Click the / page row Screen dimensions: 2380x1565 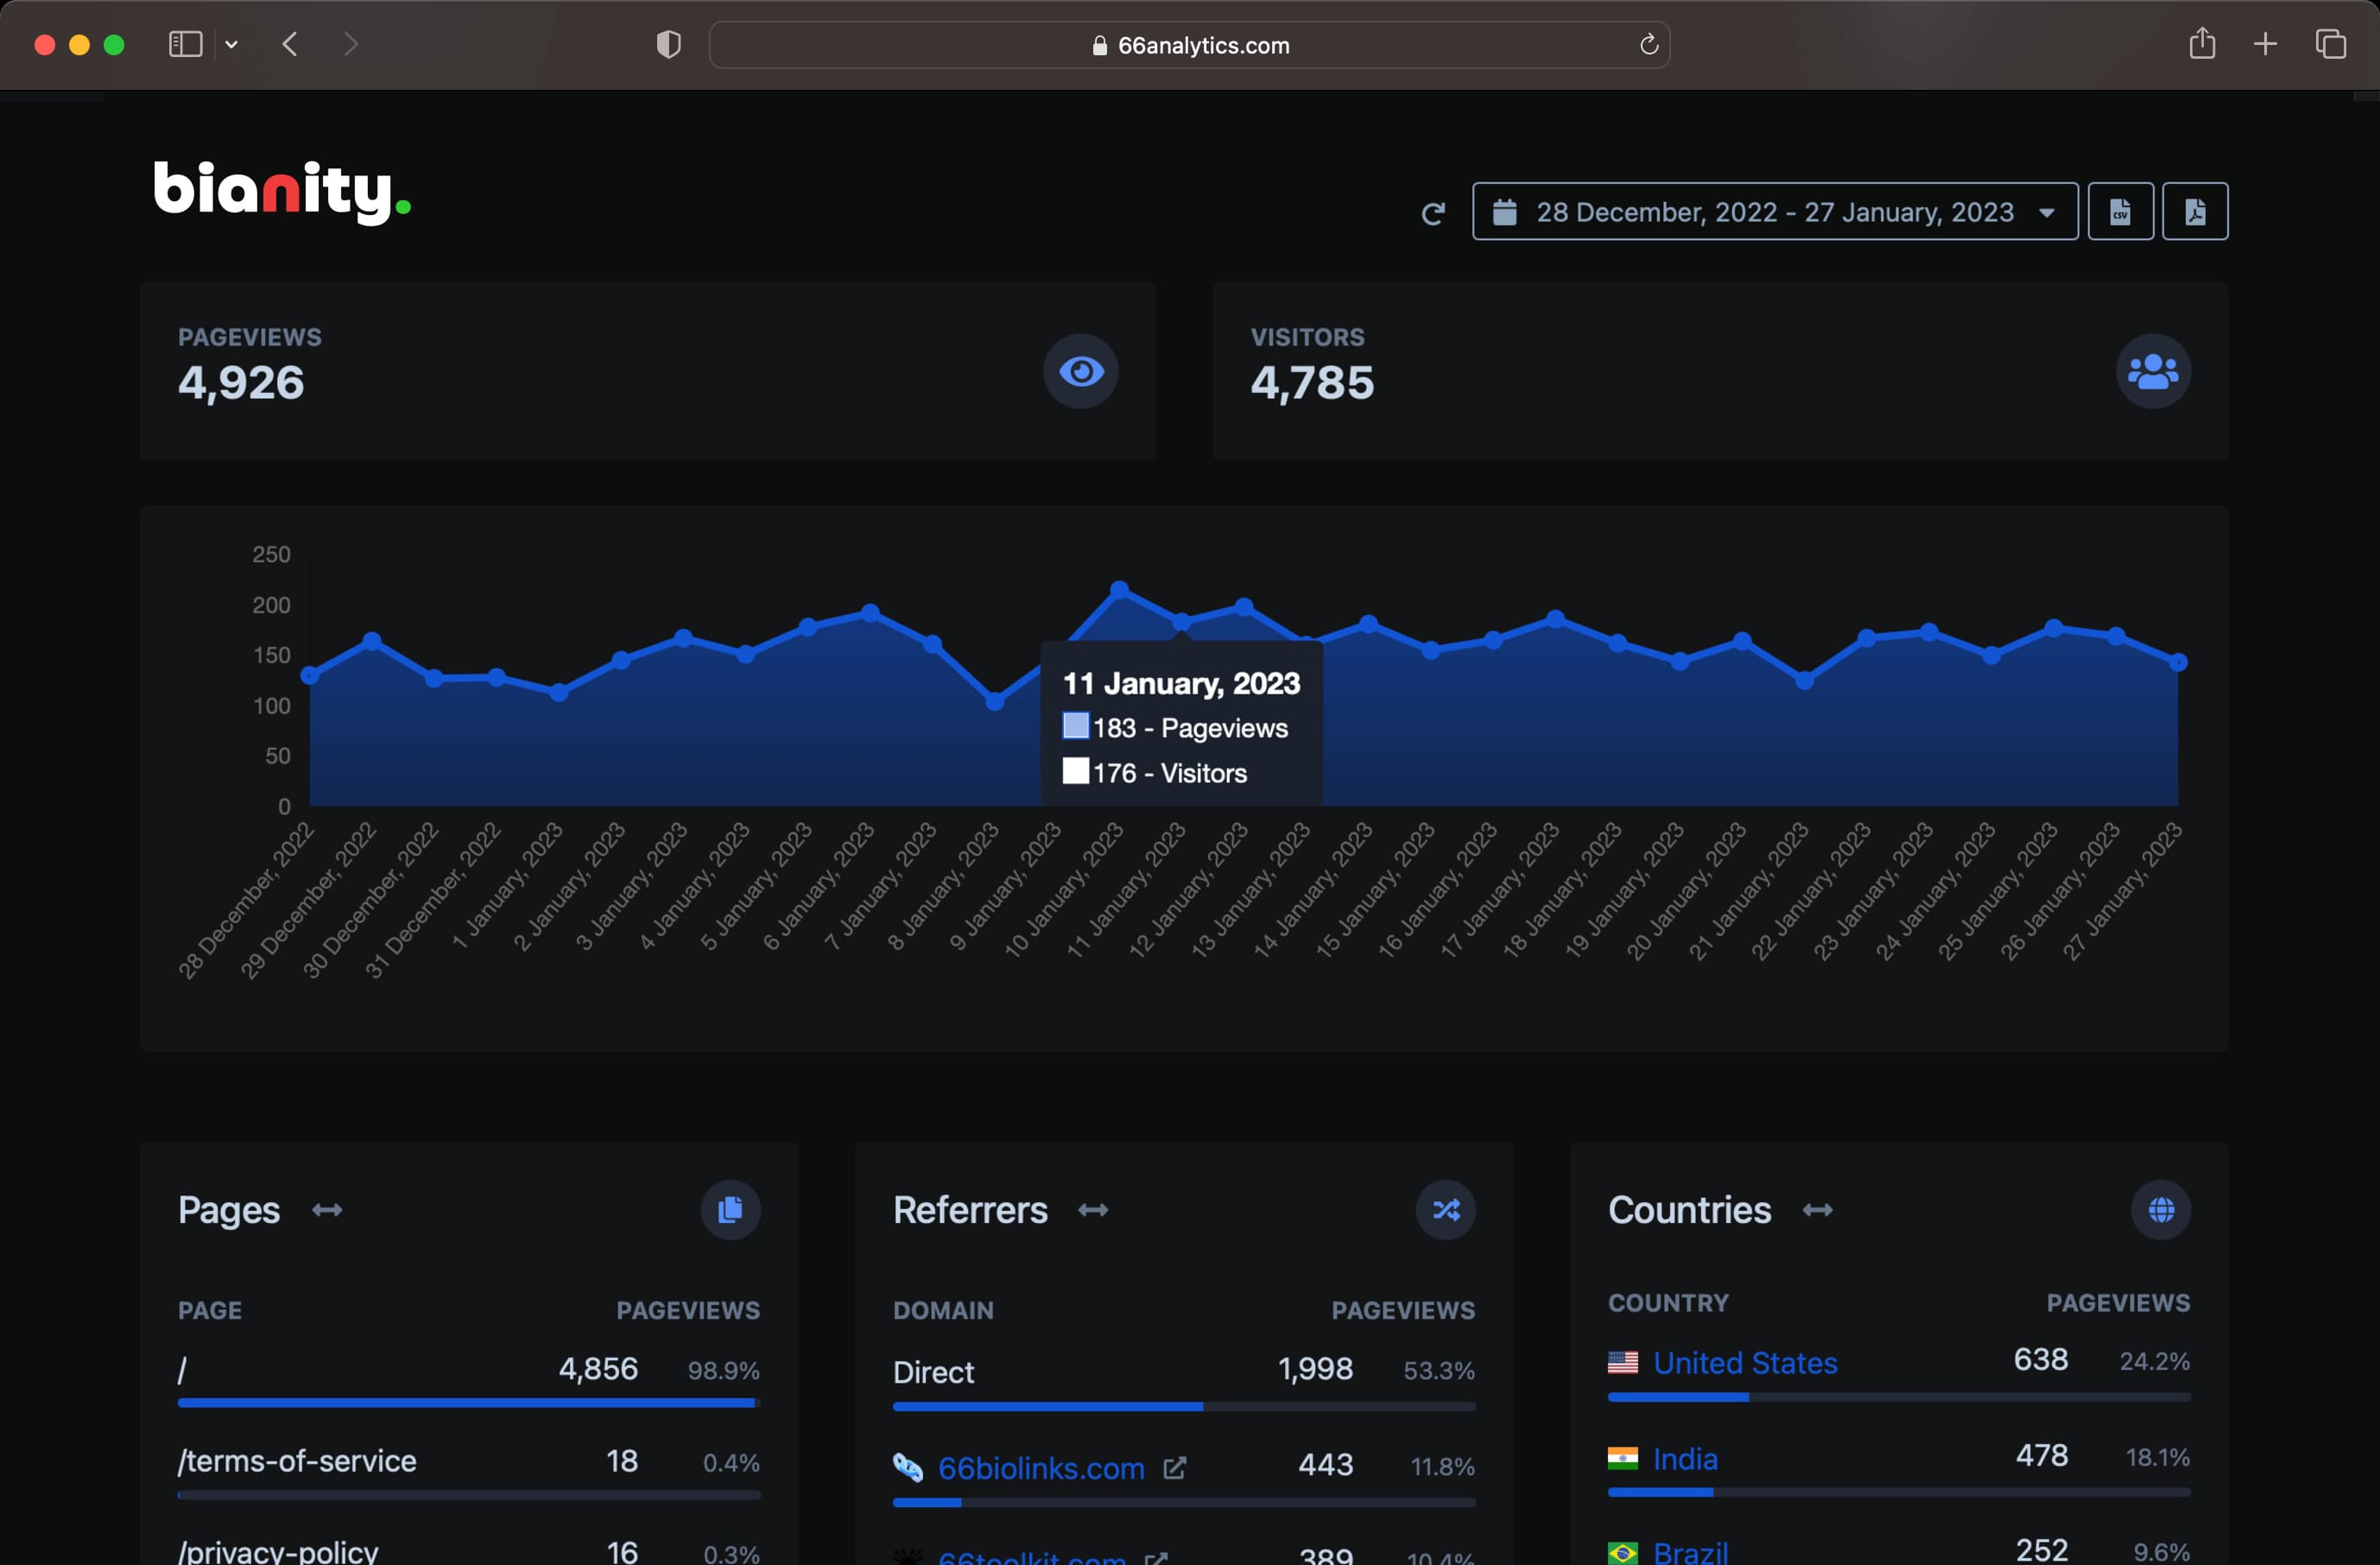tap(468, 1379)
